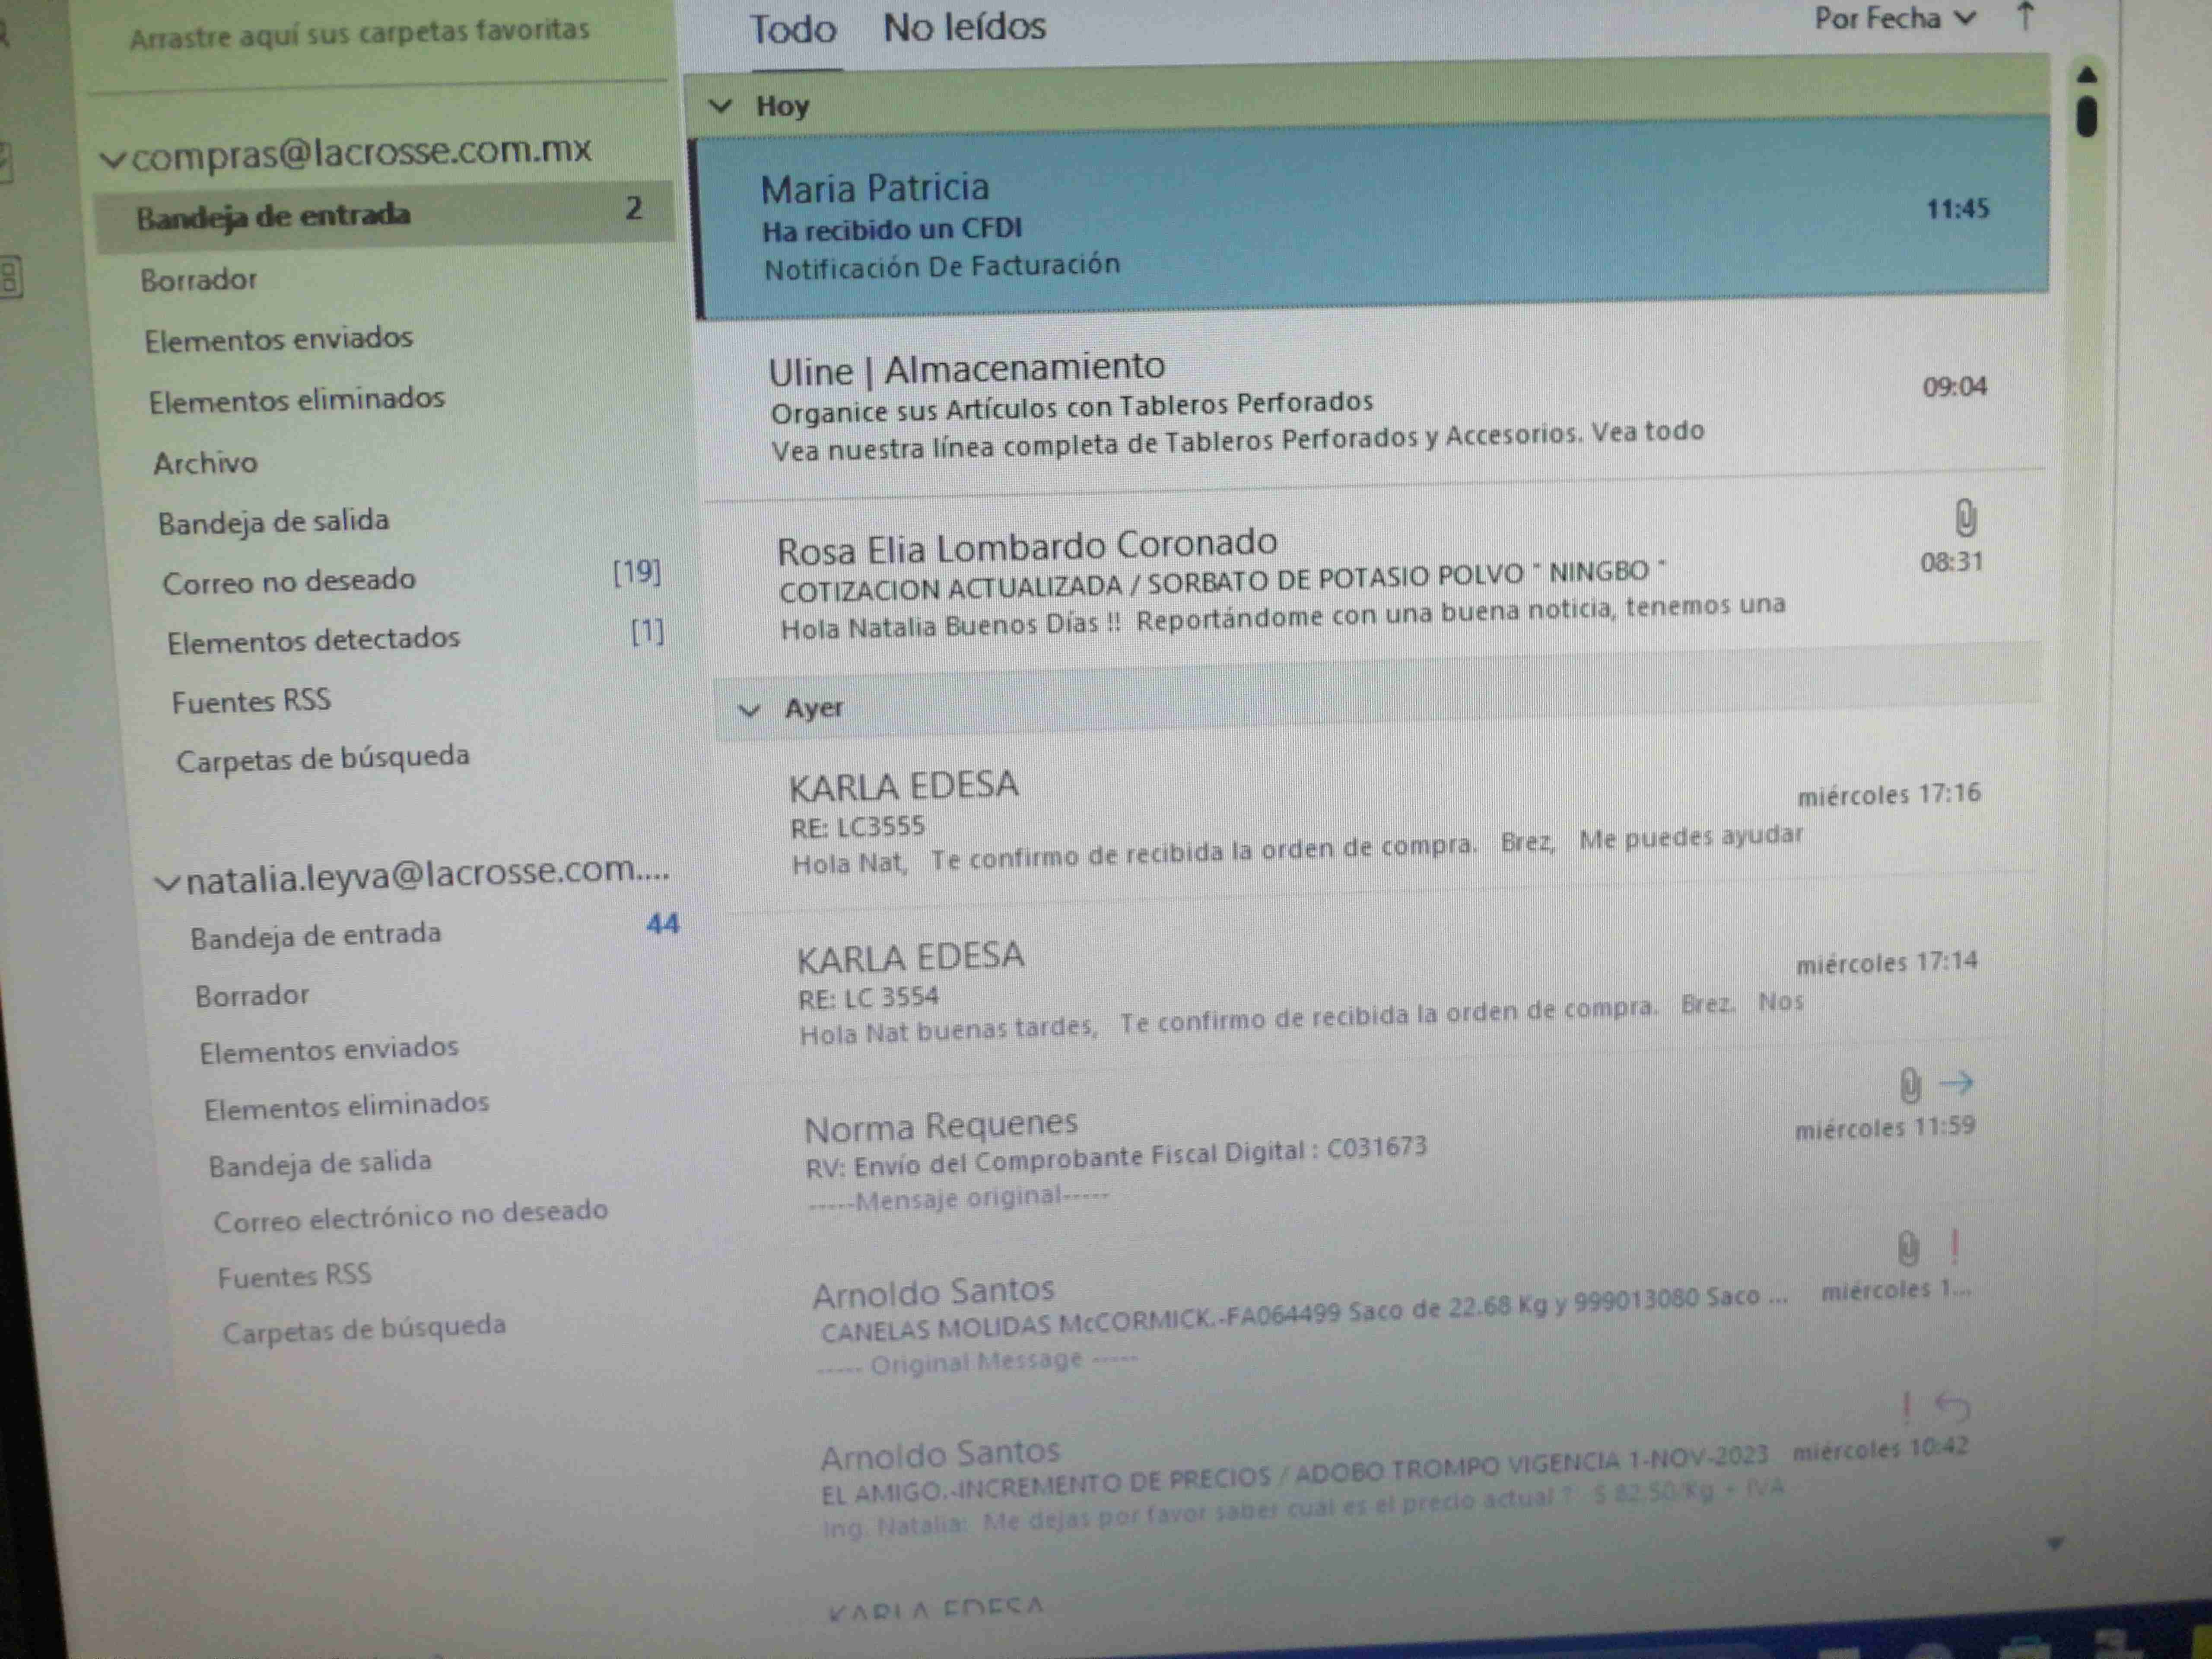The height and width of the screenshot is (1659, 2212).
Task: Click replied arrow icon on EL AMIGO email
Action: 1952,1408
